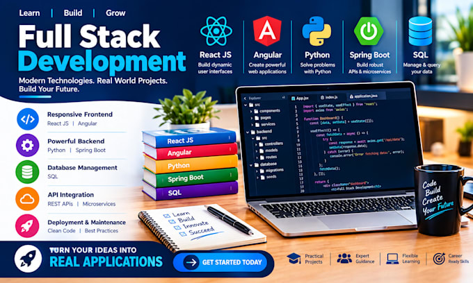Pick the blue React JS book
The width and height of the screenshot is (473, 283).
coord(189,138)
